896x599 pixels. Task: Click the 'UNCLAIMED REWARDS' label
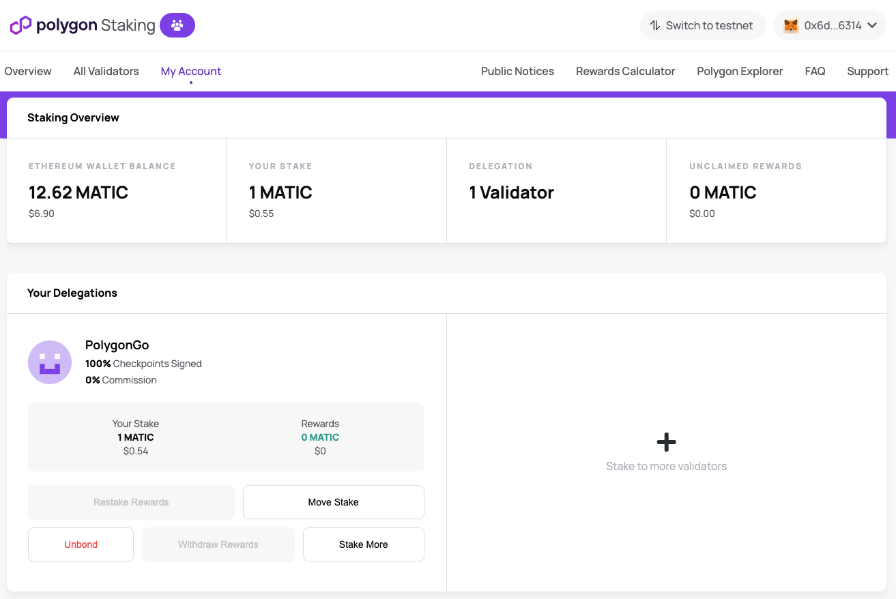coord(746,166)
